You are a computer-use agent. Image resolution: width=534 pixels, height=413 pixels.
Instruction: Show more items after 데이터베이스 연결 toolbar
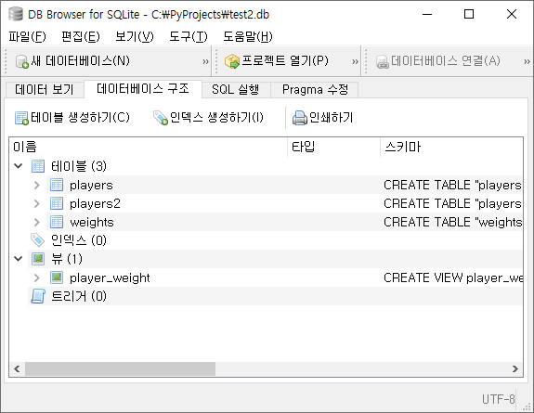click(527, 61)
